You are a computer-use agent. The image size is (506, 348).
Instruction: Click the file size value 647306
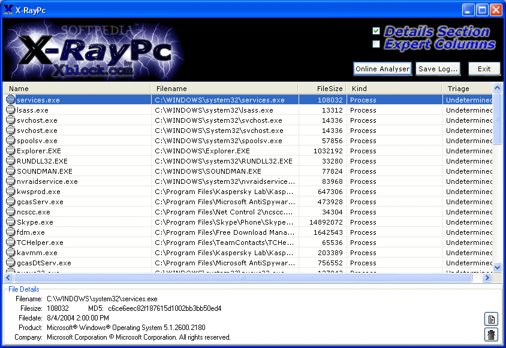(x=330, y=192)
